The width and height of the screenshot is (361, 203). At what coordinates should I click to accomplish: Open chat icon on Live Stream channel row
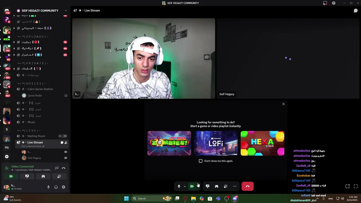(62, 143)
